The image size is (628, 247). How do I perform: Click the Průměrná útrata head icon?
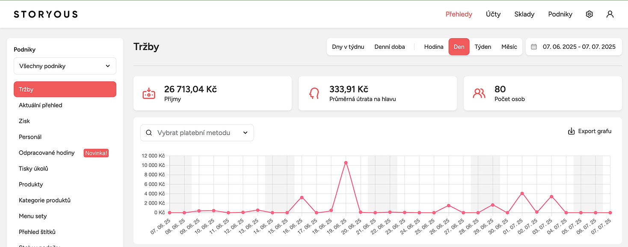click(x=314, y=93)
